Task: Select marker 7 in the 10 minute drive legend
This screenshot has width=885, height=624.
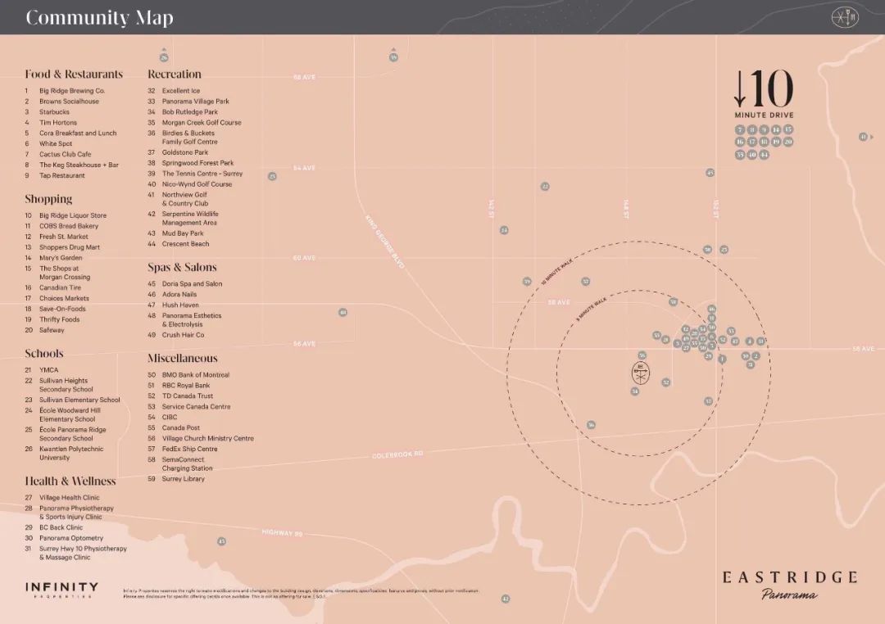Action: pos(740,129)
